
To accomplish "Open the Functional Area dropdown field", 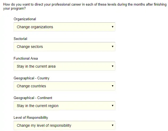I will pyautogui.click(x=64, y=66).
